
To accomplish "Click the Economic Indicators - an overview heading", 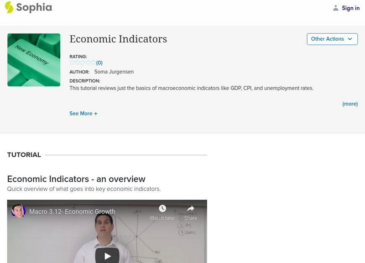I will click(76, 179).
